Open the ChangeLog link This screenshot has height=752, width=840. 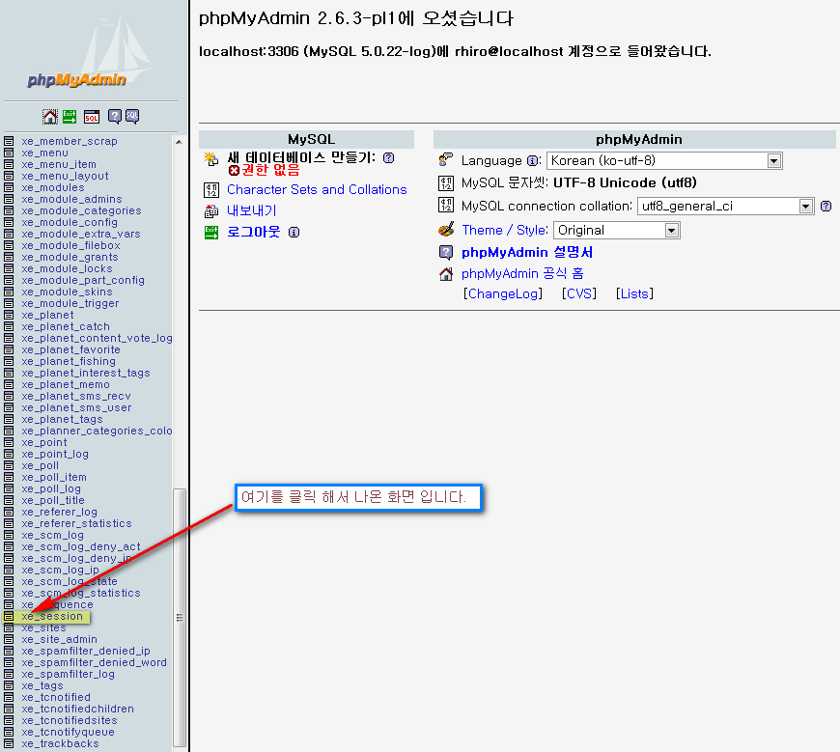point(503,294)
